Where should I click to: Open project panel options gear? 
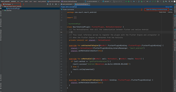coord(56,4)
